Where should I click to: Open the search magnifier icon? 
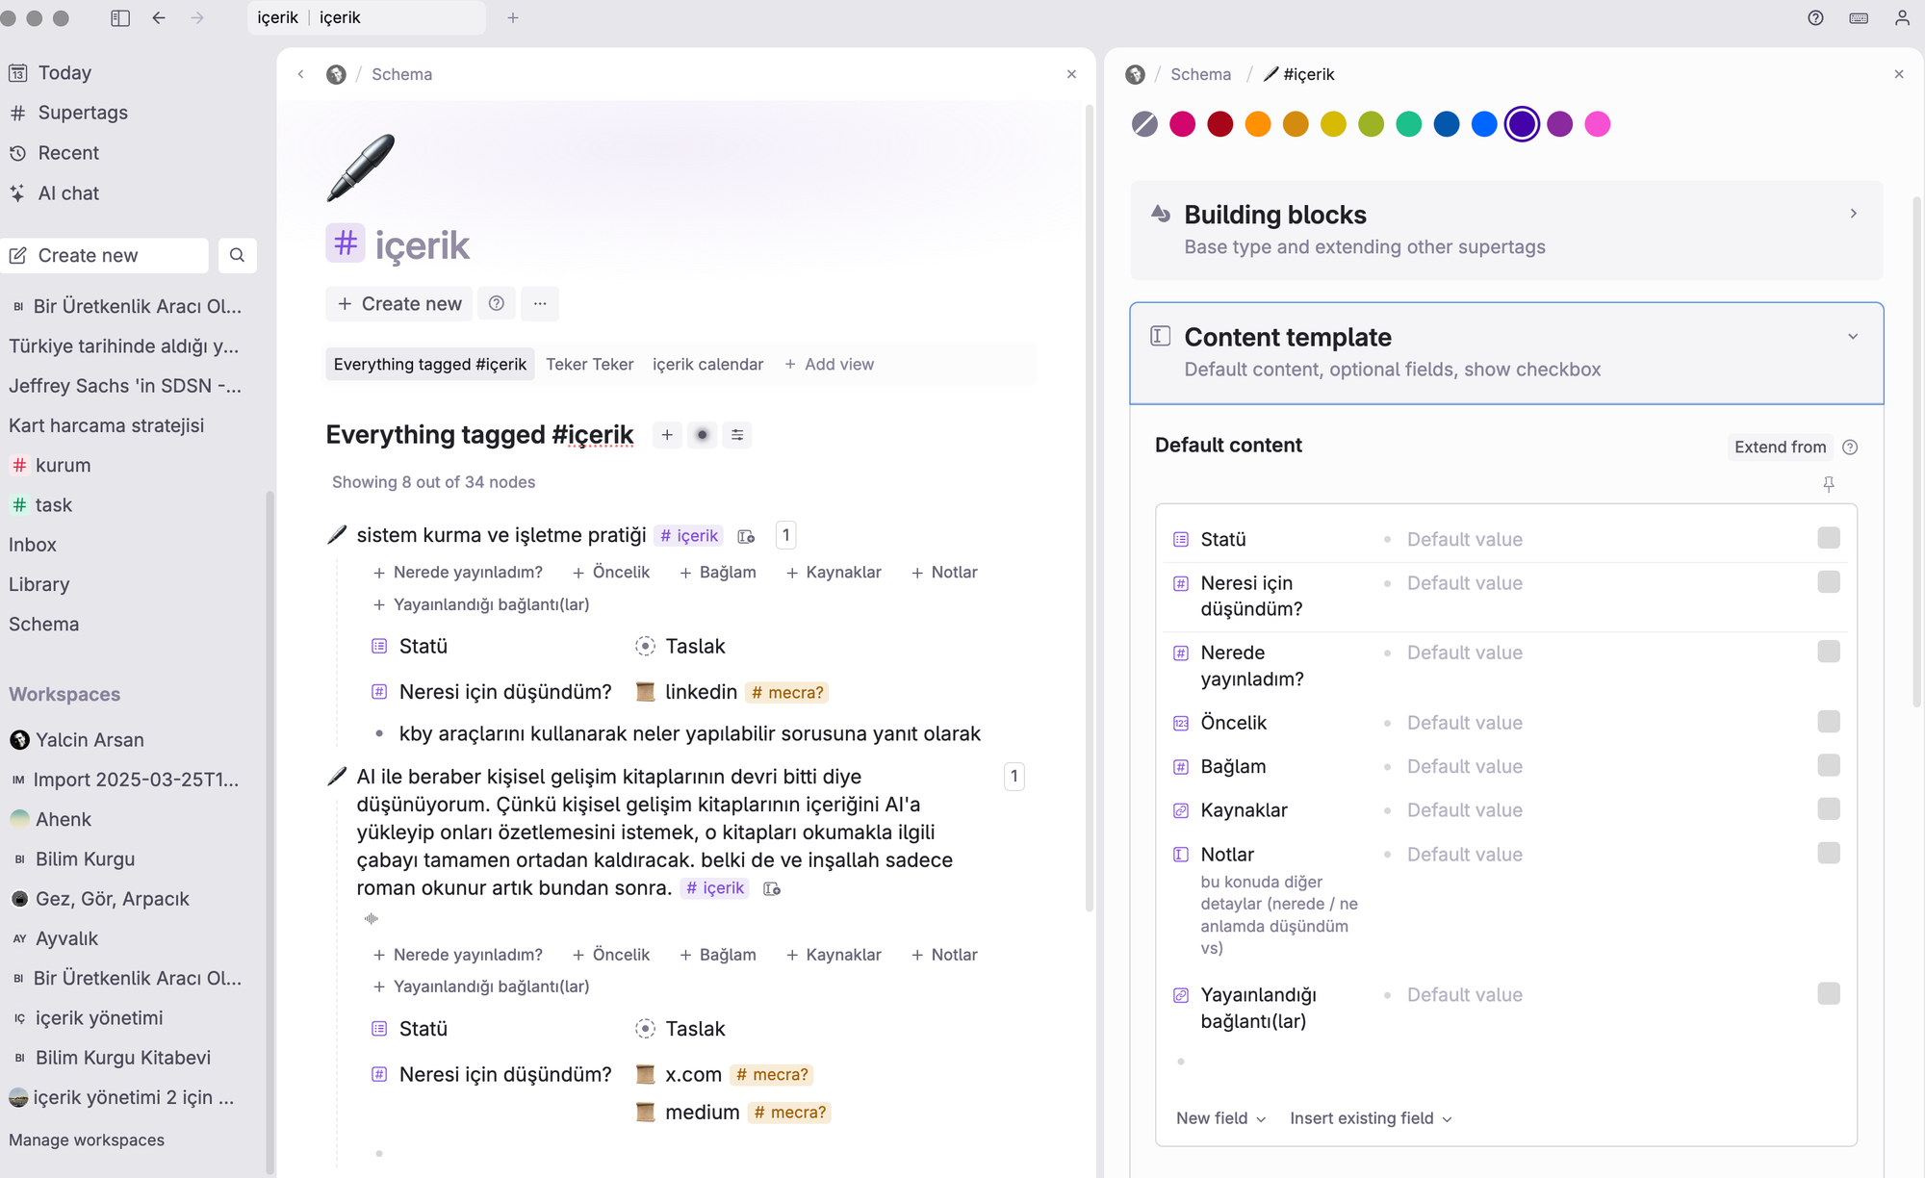237,255
